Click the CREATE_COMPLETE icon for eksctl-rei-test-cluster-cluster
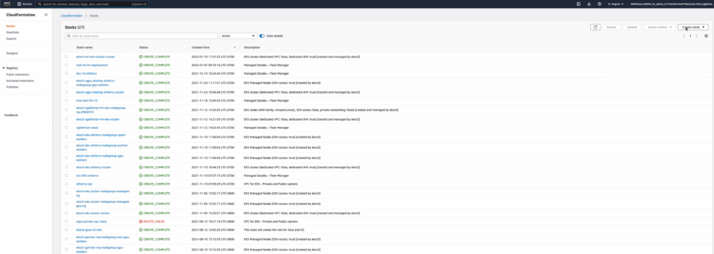Screen dimensions: 714x254 (x=141, y=57)
